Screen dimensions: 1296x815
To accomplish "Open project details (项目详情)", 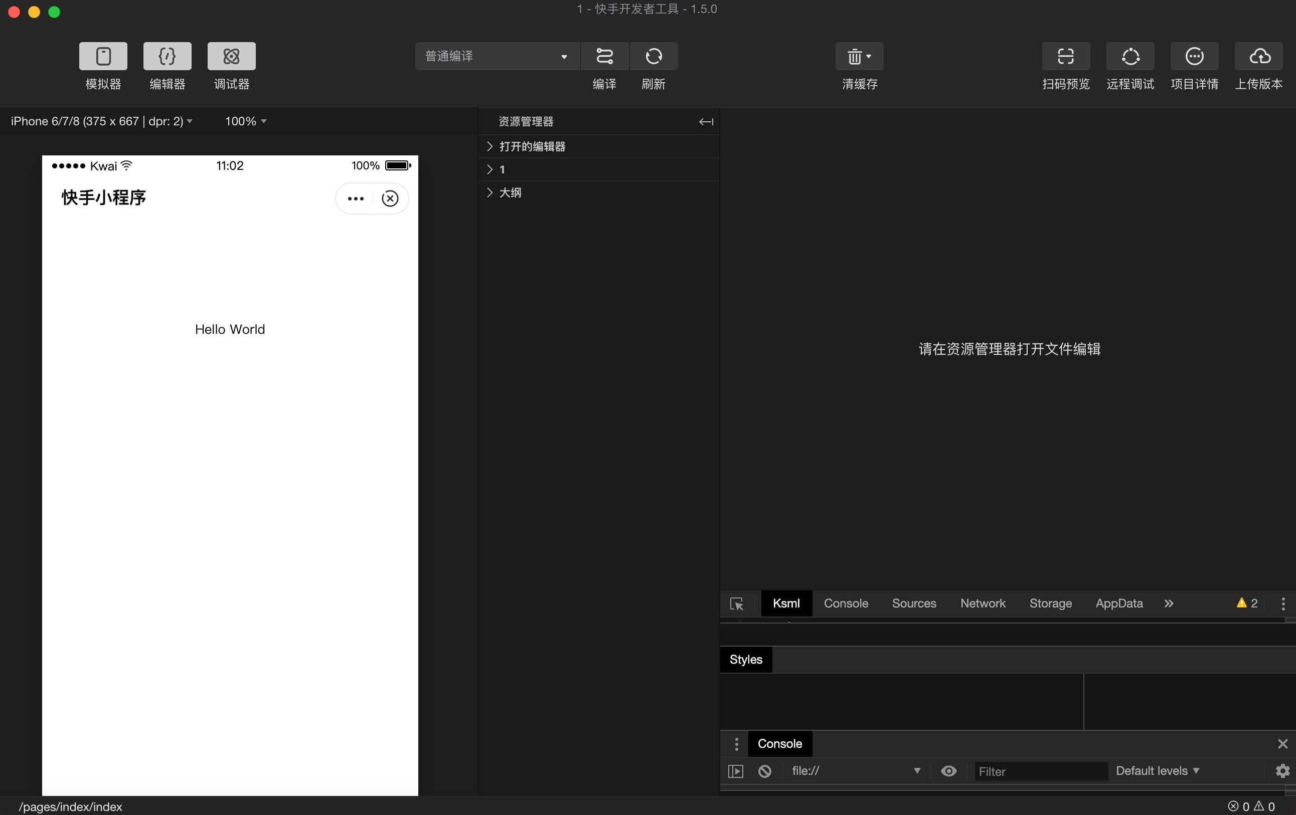I will [x=1194, y=56].
